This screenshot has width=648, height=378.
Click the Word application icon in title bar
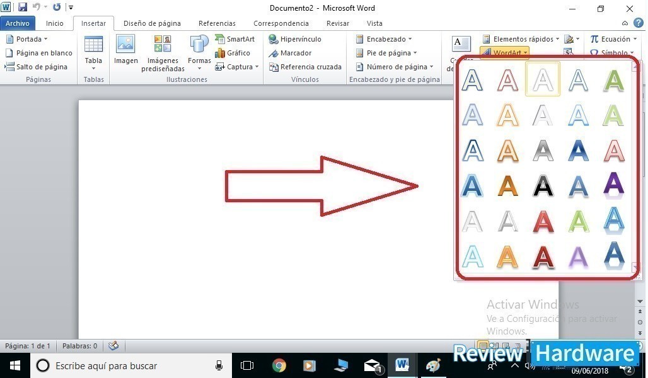(x=6, y=7)
